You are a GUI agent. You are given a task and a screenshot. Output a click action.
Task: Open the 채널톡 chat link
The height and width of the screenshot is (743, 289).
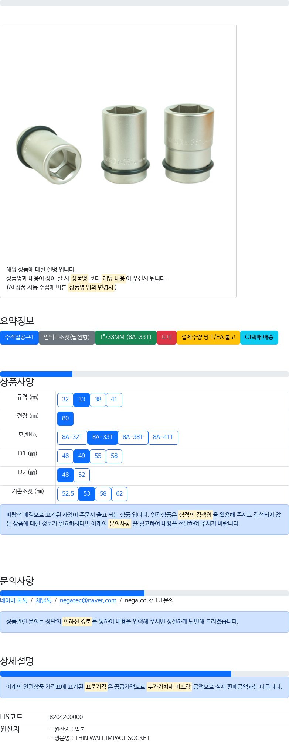(x=44, y=600)
